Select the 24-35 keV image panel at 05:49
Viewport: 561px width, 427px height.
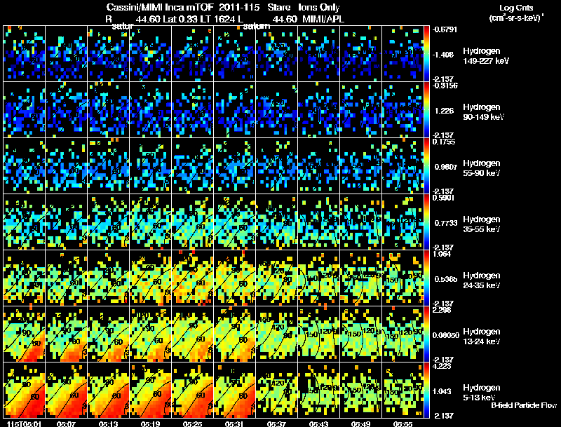coord(360,278)
